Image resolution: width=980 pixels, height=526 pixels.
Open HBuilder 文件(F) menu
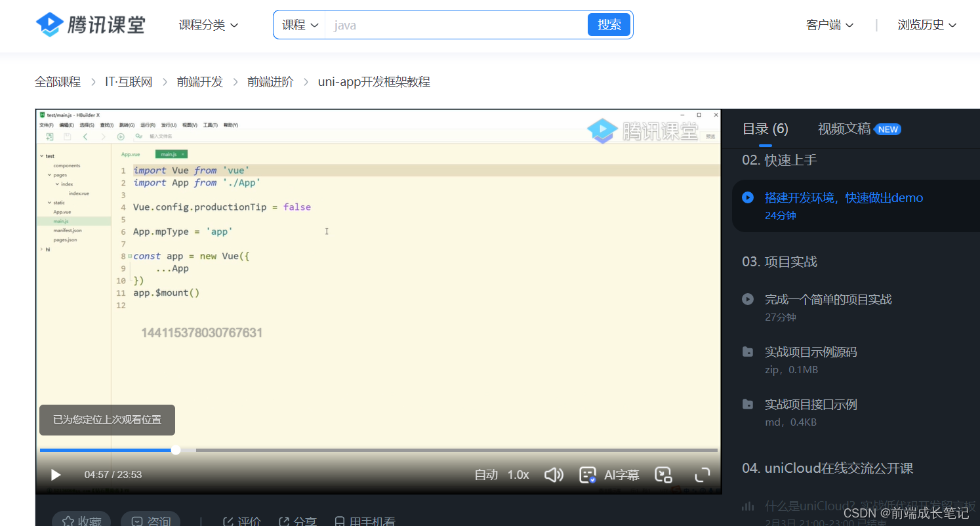click(x=47, y=125)
